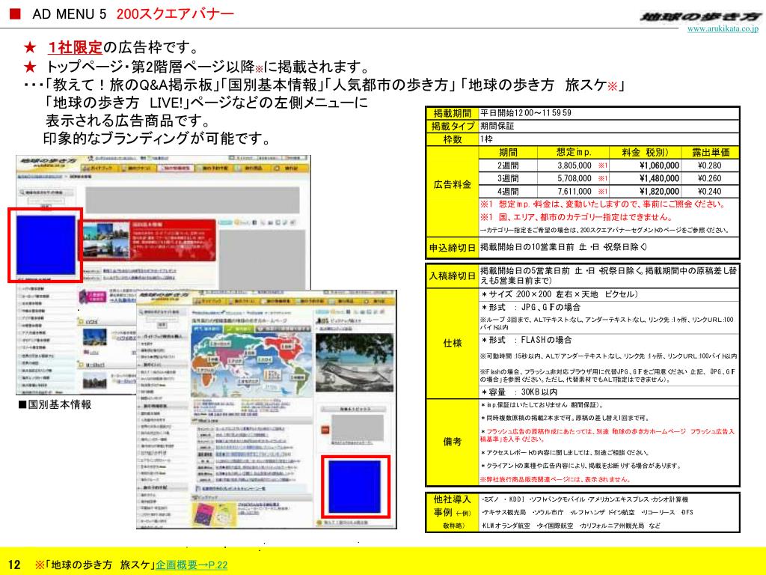Screen dimensions: 766x575
Task: Click the 掲載タイプ row header
Action: point(453,126)
